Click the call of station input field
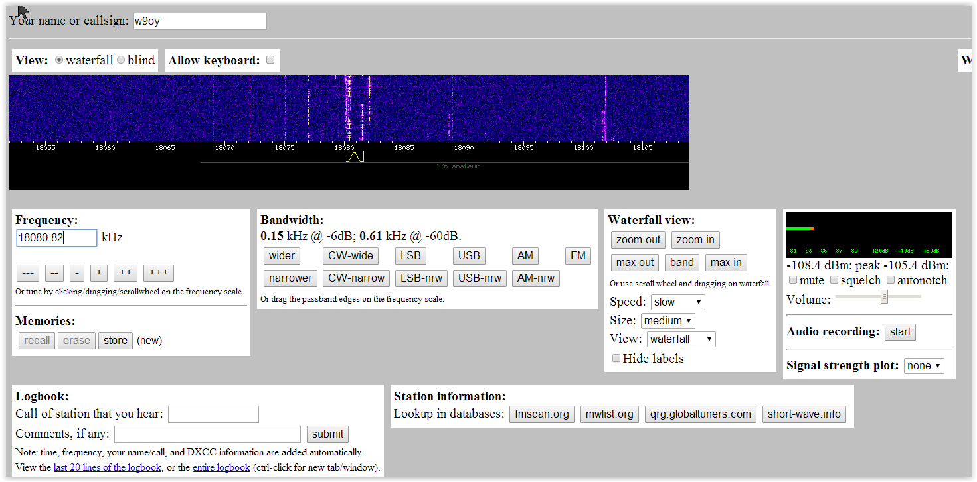The height and width of the screenshot is (482, 977). (213, 414)
